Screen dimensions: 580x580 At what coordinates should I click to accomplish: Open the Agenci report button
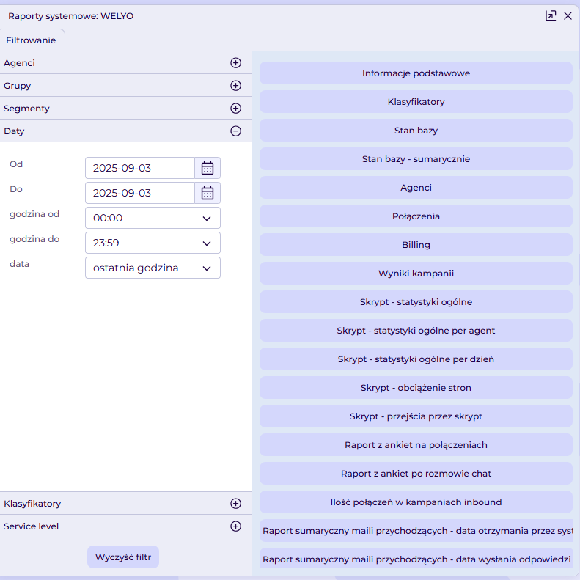tap(416, 188)
